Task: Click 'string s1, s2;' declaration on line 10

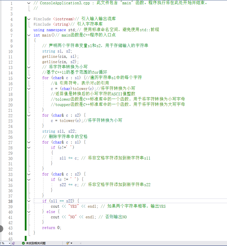Action: [57, 51]
